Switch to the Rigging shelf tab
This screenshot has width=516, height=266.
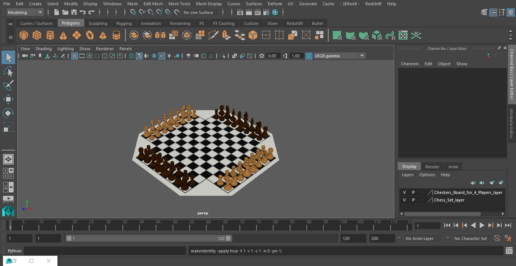124,23
